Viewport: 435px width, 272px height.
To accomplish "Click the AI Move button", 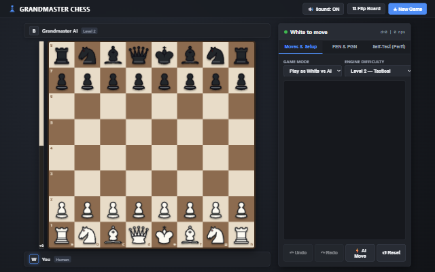I will coord(360,253).
